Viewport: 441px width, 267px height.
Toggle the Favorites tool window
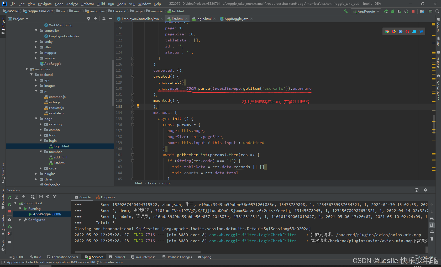[3, 225]
